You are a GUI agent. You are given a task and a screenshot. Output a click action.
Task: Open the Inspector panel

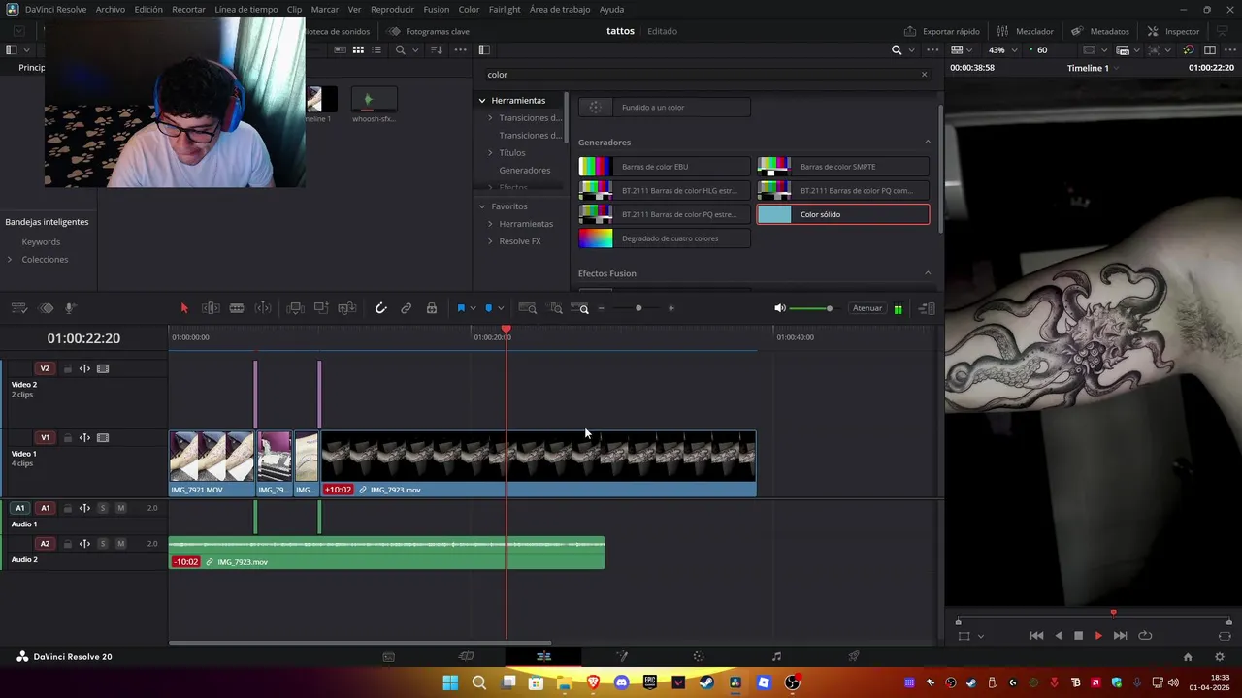(1173, 31)
